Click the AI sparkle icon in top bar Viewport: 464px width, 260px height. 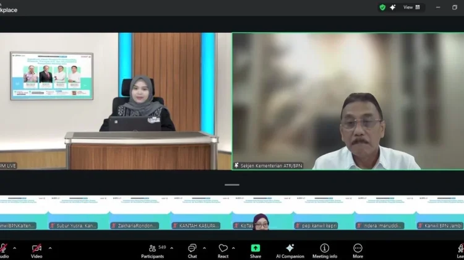392,7
